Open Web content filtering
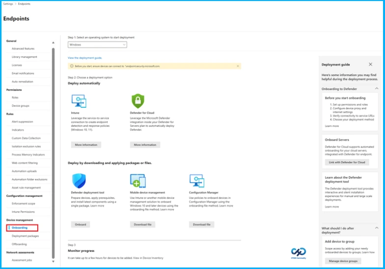The width and height of the screenshot is (385, 269). tap(25, 163)
